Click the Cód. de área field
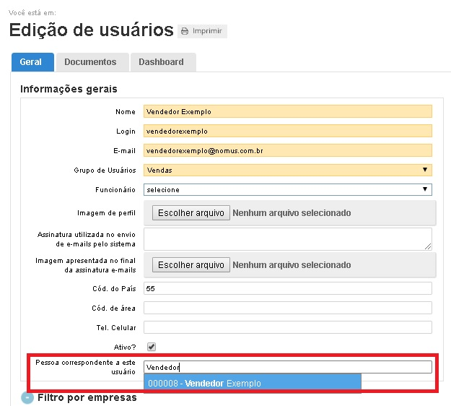Image resolution: width=451 pixels, height=406 pixels. pyautogui.click(x=288, y=308)
